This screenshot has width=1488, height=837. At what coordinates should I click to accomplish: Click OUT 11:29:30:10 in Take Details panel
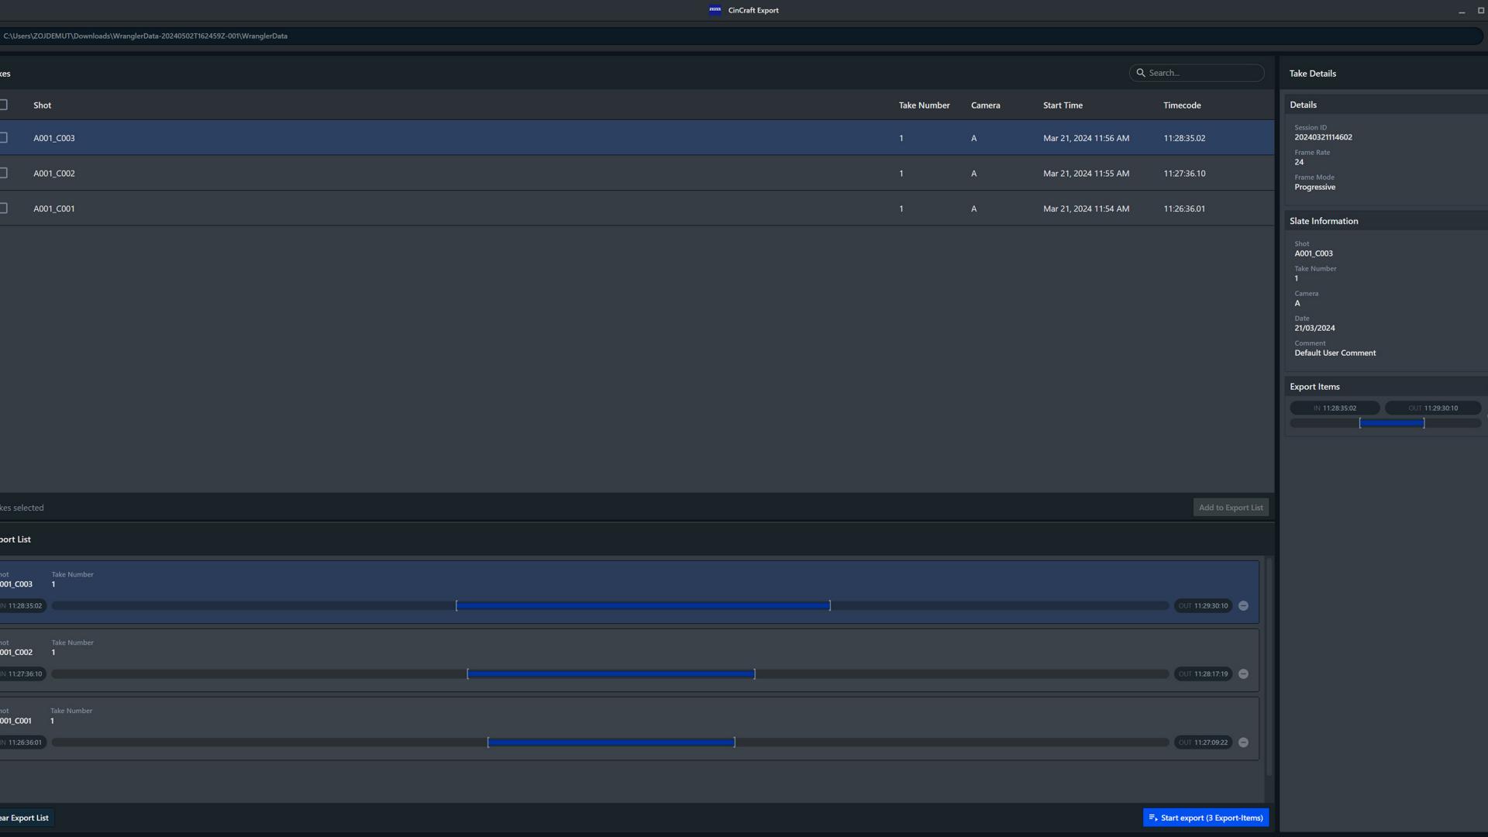pyautogui.click(x=1433, y=408)
